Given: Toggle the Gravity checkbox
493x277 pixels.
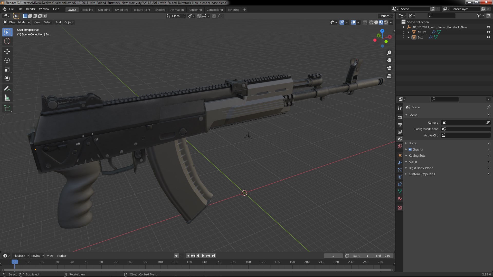Looking at the screenshot, I should tap(410, 149).
